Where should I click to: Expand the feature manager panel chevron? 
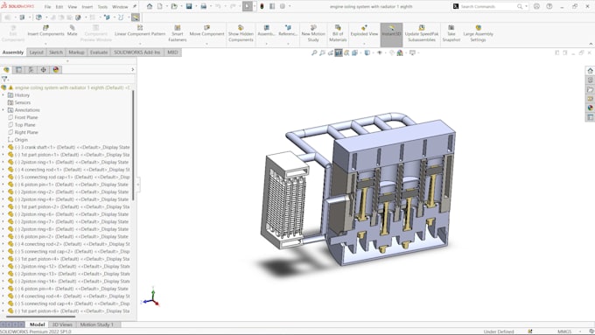[x=133, y=70]
